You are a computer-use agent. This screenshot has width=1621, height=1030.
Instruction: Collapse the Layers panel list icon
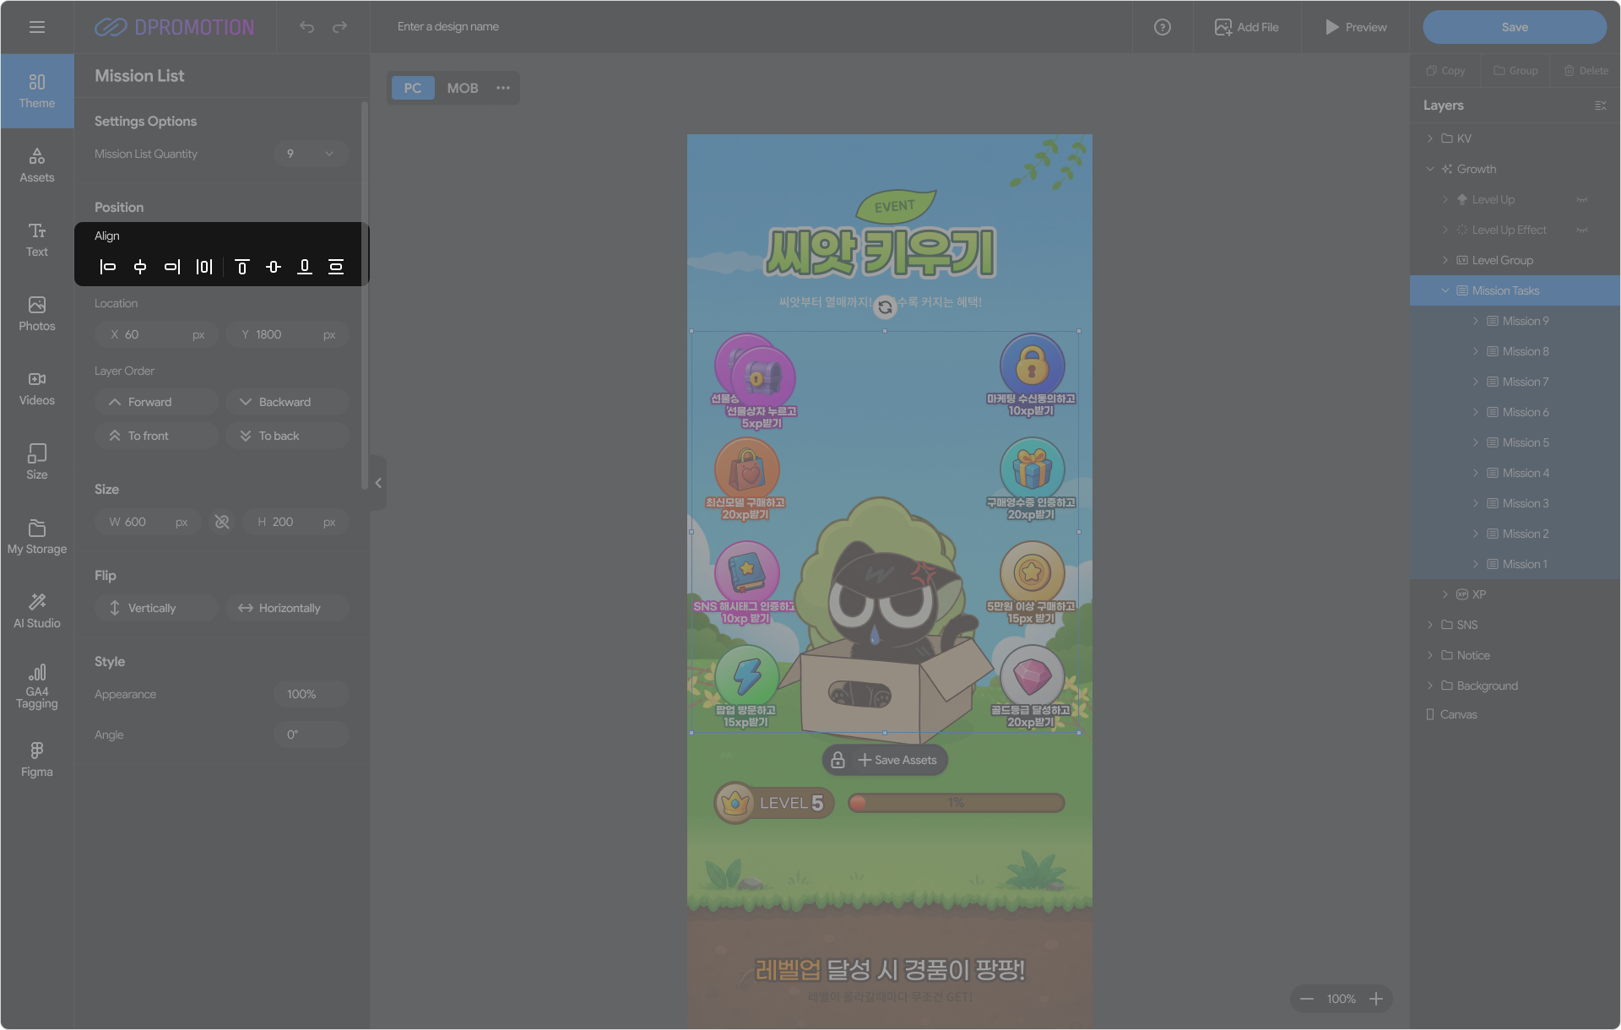[1600, 106]
